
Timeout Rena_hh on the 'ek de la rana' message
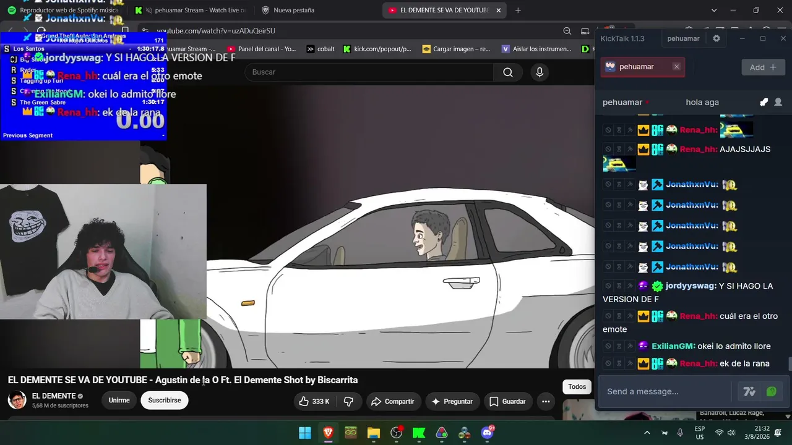[x=619, y=363]
